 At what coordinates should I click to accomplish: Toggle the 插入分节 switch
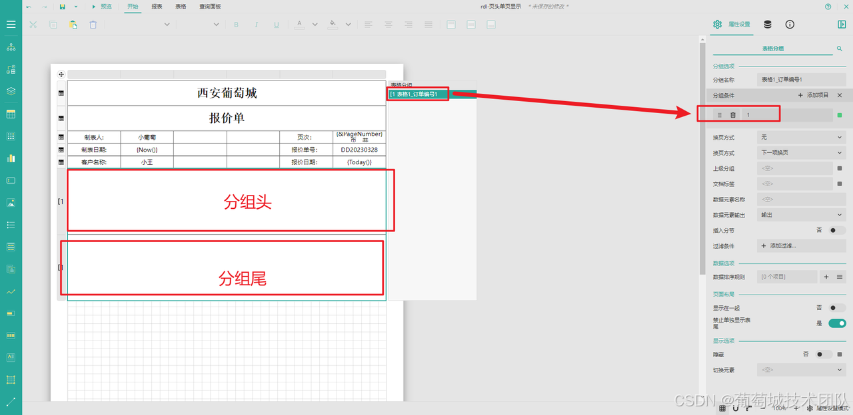[x=837, y=230]
